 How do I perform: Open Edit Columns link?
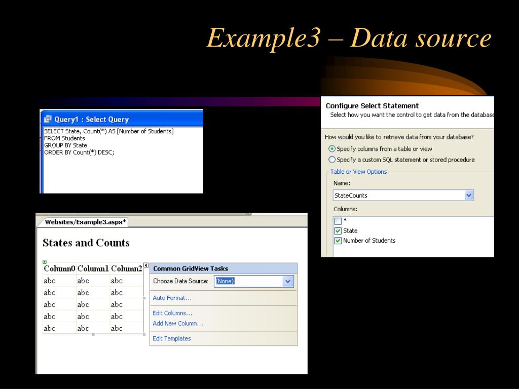coord(172,313)
